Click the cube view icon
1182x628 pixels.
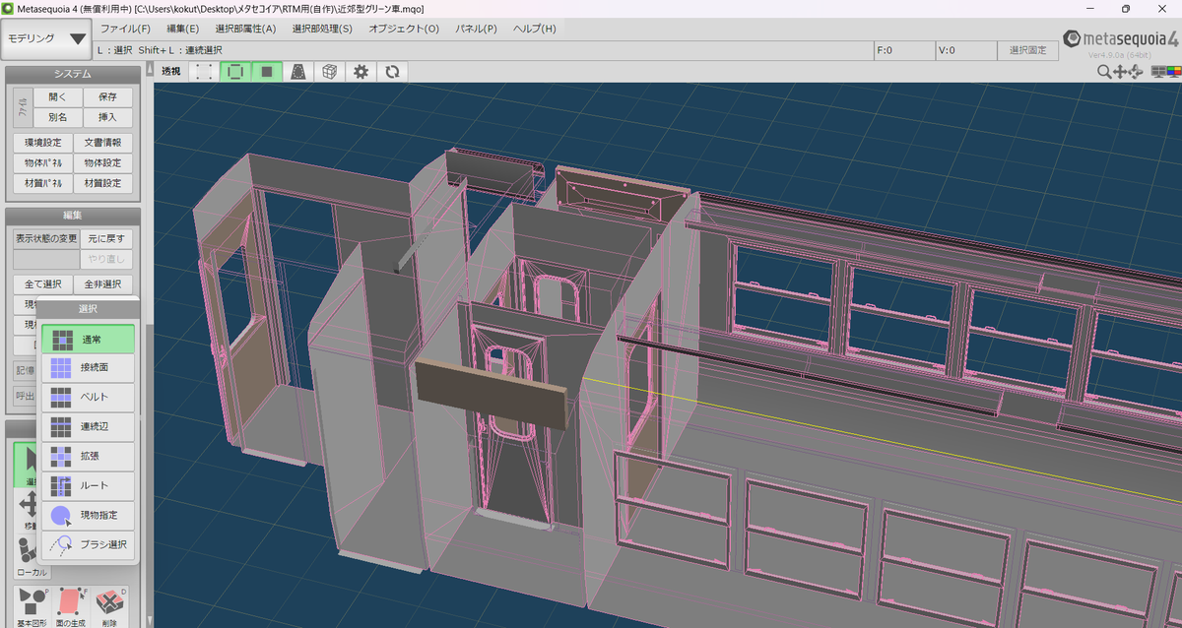coord(330,71)
